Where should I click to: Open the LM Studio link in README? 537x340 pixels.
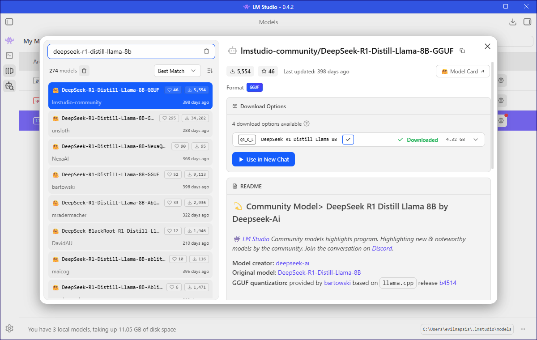click(x=256, y=239)
